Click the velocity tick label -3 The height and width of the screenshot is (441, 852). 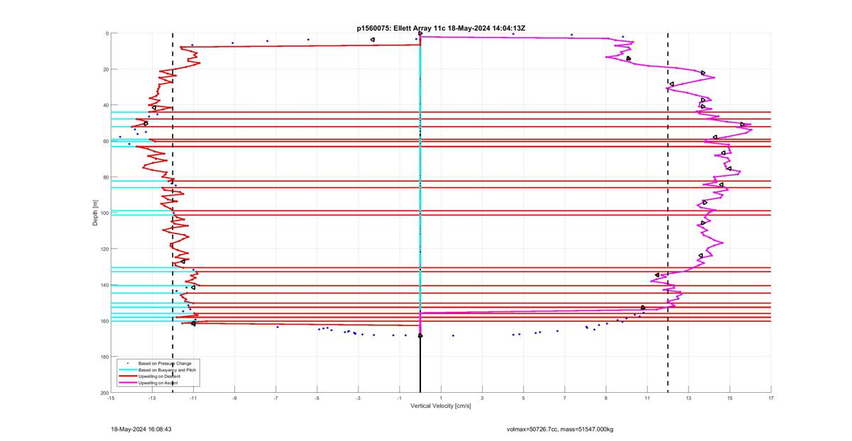coord(359,398)
